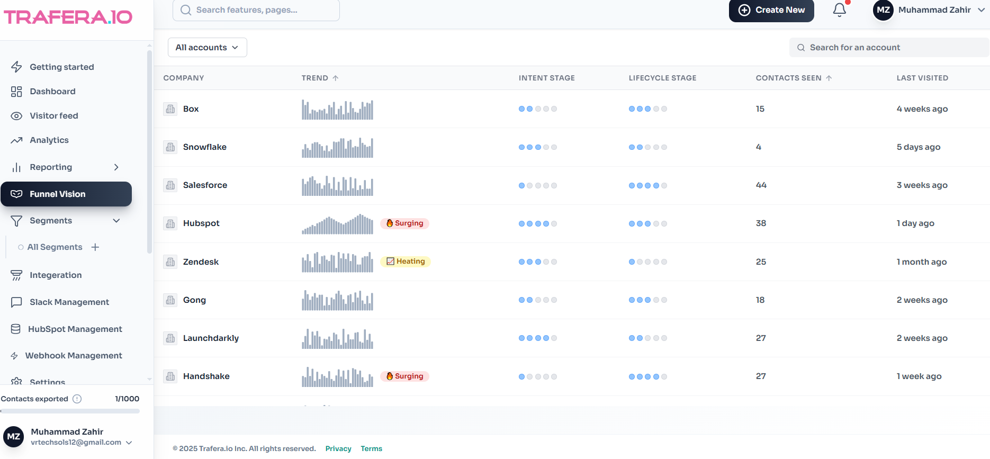Click the search magnifier icon in top bar
990x459 pixels.
click(186, 10)
